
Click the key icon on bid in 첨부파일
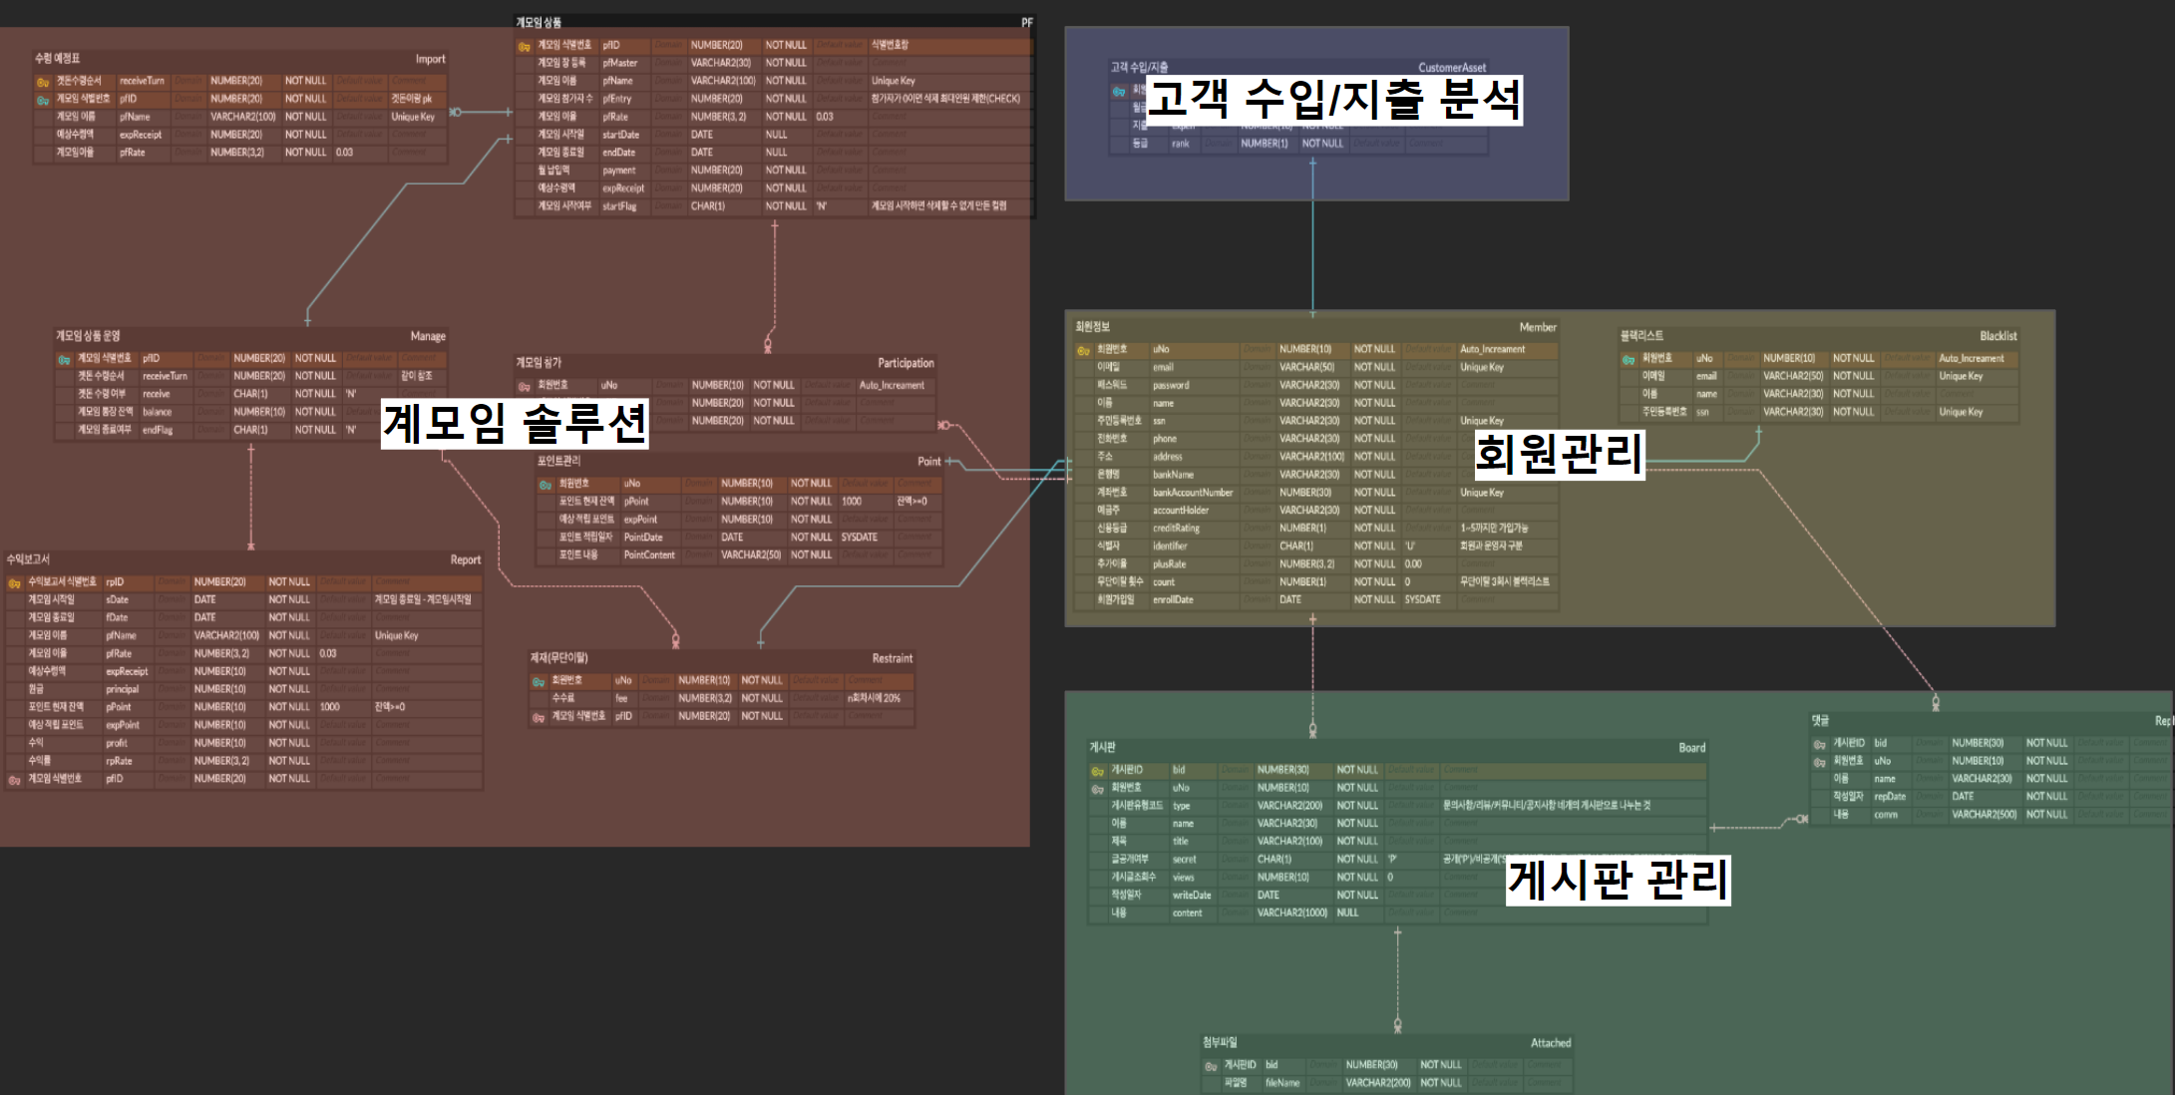tap(1208, 1064)
